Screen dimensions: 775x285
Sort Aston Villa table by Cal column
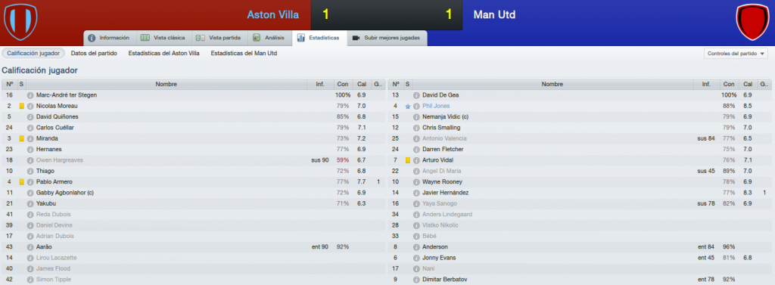click(361, 84)
